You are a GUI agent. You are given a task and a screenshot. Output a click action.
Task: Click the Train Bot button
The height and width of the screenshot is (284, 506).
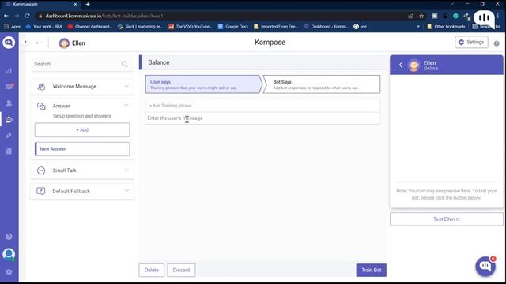(x=371, y=270)
